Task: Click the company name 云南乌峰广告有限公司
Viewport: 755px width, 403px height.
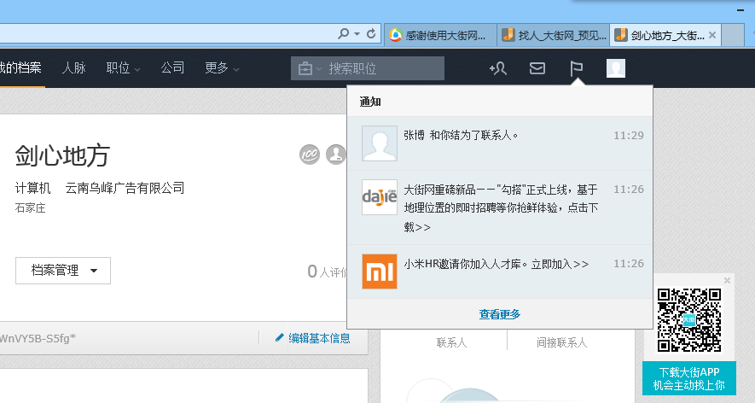Action: (125, 188)
